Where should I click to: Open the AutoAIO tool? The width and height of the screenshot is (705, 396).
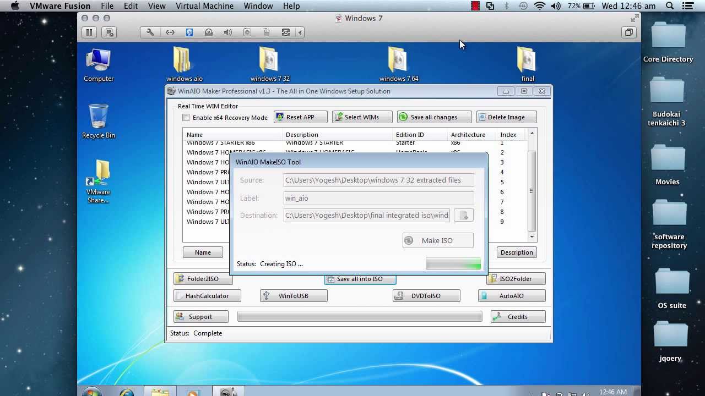pos(512,296)
